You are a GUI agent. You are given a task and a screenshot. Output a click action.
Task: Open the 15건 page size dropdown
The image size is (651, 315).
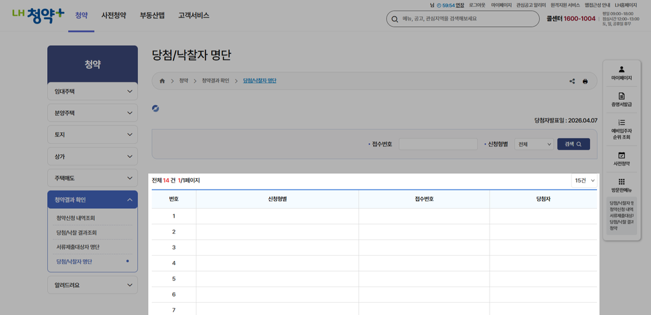[585, 181]
